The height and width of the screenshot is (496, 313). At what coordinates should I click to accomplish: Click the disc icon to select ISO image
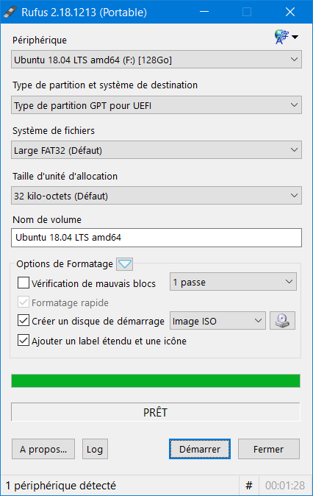[282, 321]
